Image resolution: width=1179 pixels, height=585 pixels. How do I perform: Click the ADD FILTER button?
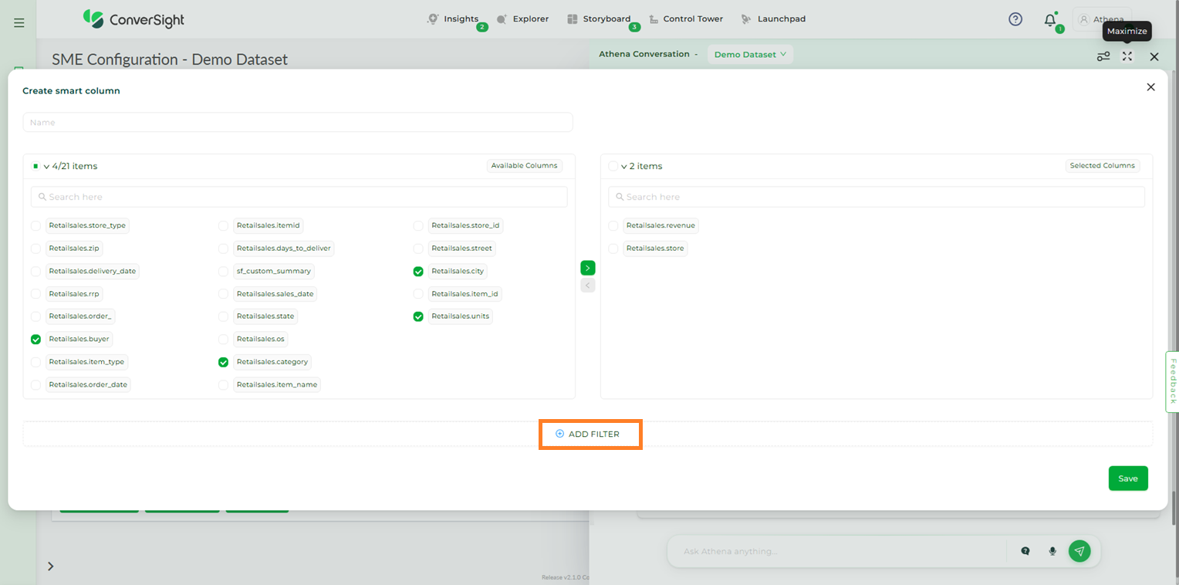tap(590, 435)
